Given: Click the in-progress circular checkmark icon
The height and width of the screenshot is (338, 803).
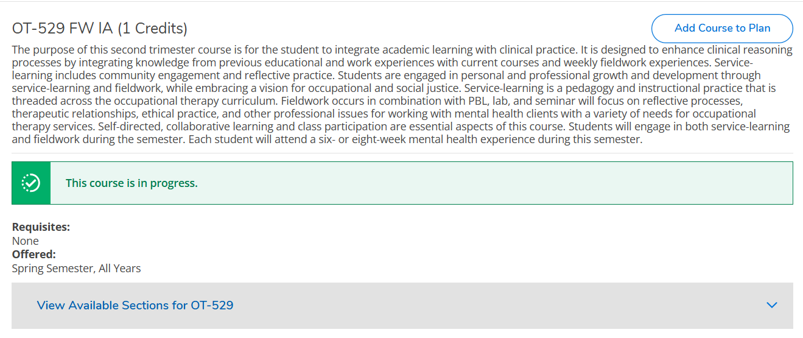Looking at the screenshot, I should tap(30, 183).
